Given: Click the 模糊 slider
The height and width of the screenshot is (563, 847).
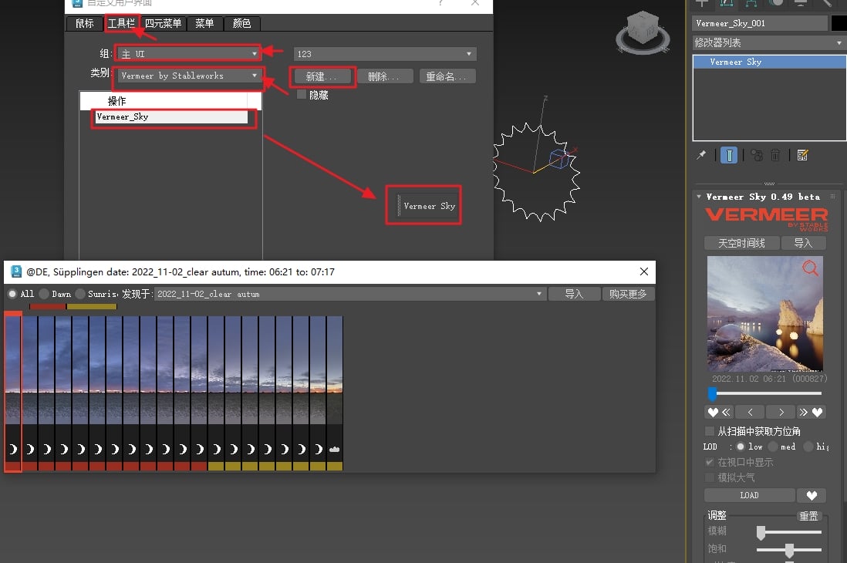Looking at the screenshot, I should 789,532.
